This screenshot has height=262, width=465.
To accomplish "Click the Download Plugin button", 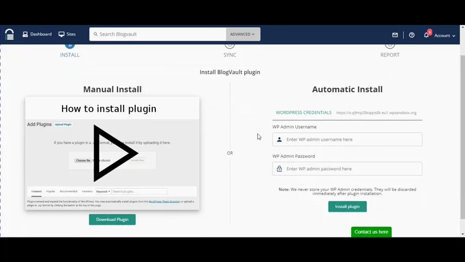I will coord(112,219).
